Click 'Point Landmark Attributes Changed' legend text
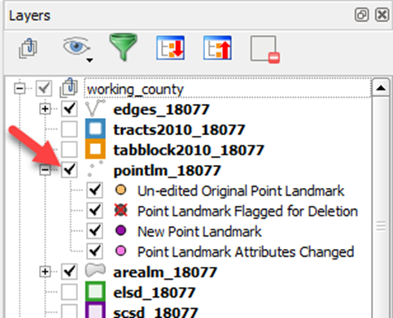393x318 pixels. tap(246, 252)
